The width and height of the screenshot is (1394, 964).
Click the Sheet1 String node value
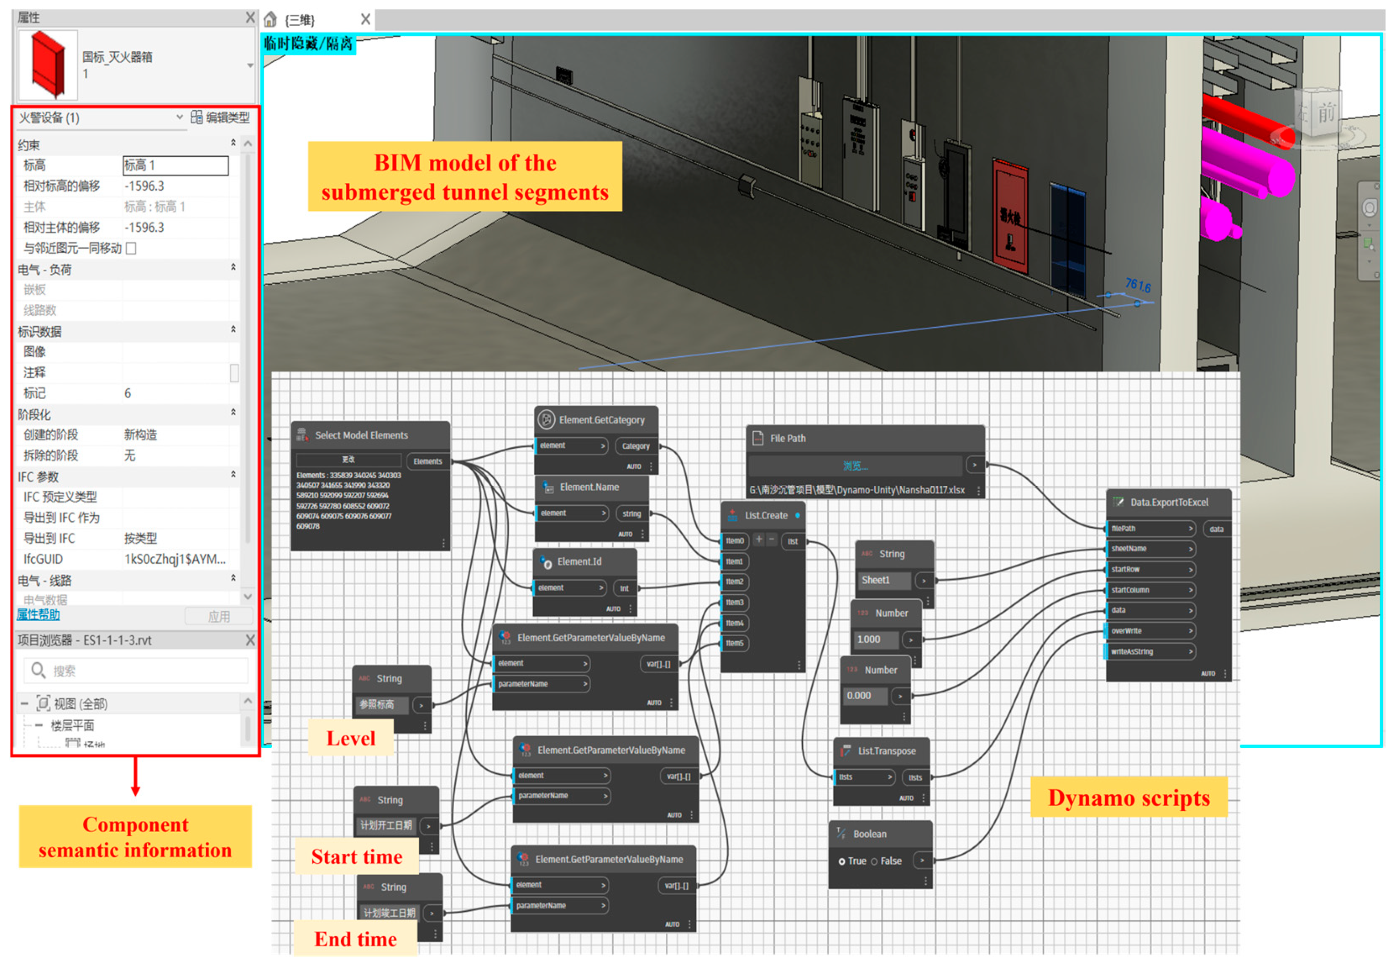point(884,580)
